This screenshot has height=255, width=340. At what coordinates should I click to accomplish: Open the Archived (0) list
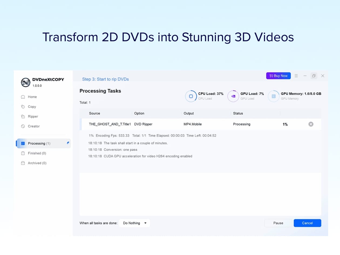click(x=37, y=163)
